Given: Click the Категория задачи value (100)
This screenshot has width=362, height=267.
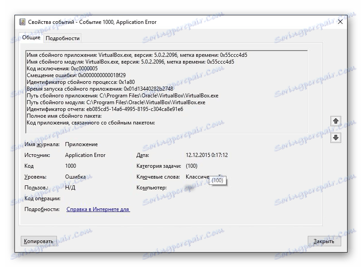Looking at the screenshot, I should [x=191, y=166].
